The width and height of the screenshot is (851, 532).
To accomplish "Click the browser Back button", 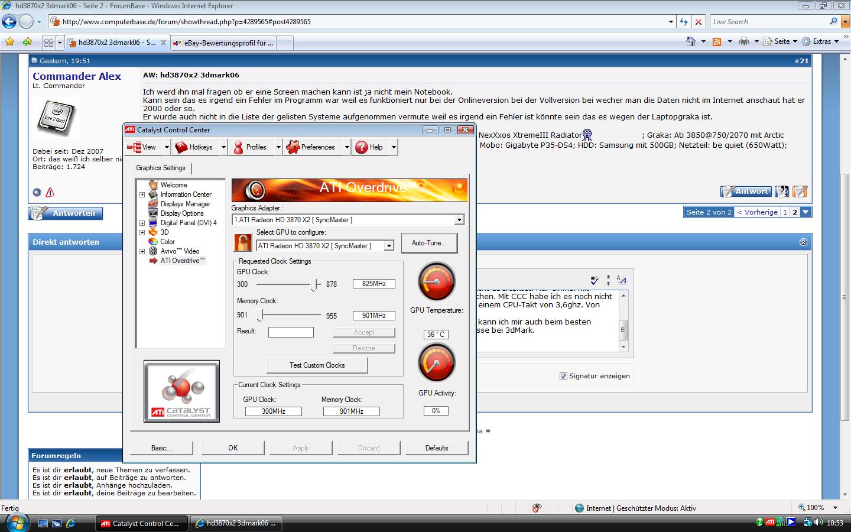I will pos(9,22).
